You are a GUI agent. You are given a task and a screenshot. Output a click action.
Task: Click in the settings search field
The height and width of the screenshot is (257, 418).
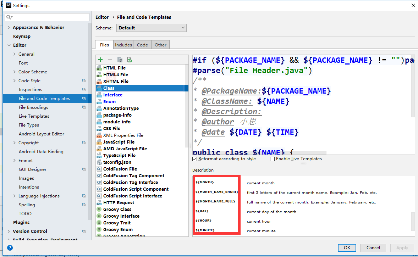tap(47, 17)
